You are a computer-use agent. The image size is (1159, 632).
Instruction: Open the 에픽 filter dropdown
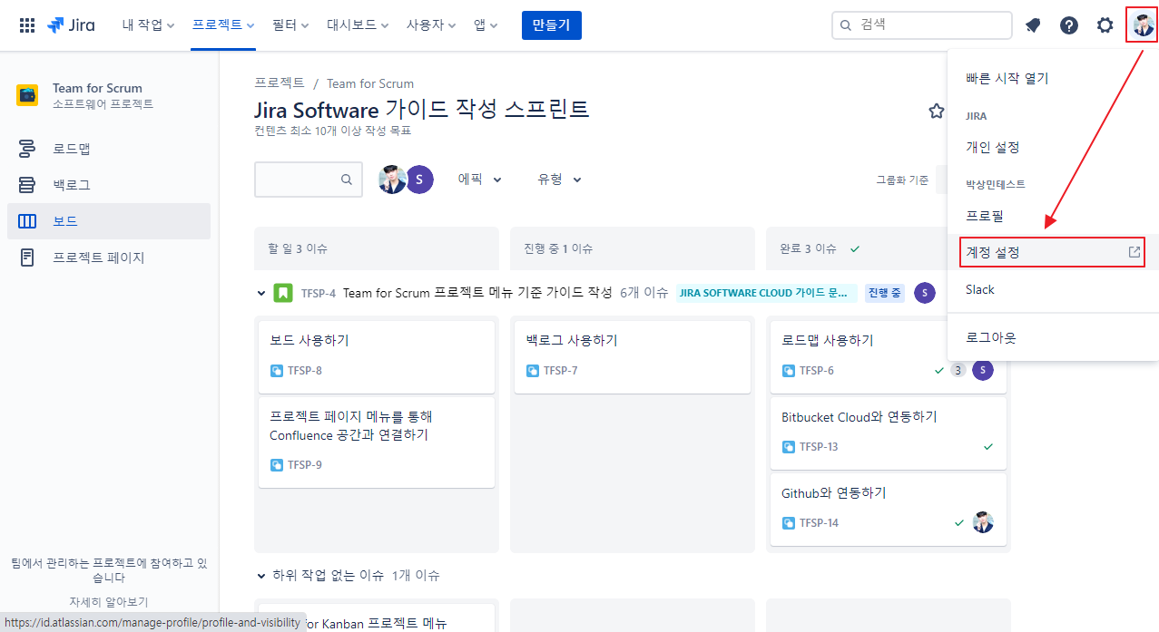(480, 180)
